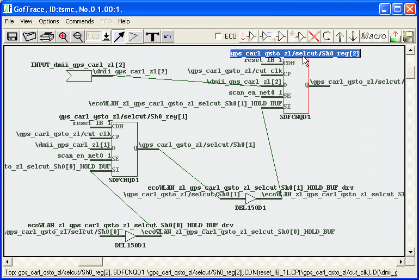The image size is (419, 280).
Task: Click the up arrow toolbar button
Action: [340, 36]
